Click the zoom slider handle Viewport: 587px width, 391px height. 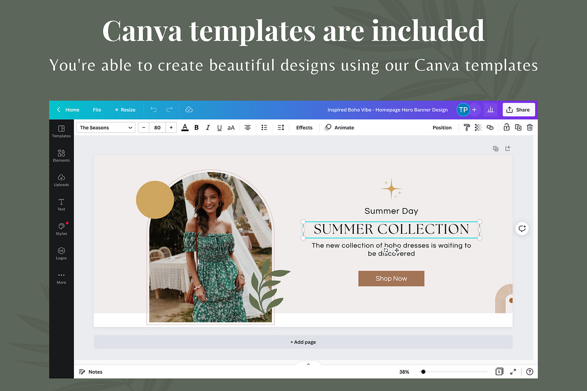[423, 372]
